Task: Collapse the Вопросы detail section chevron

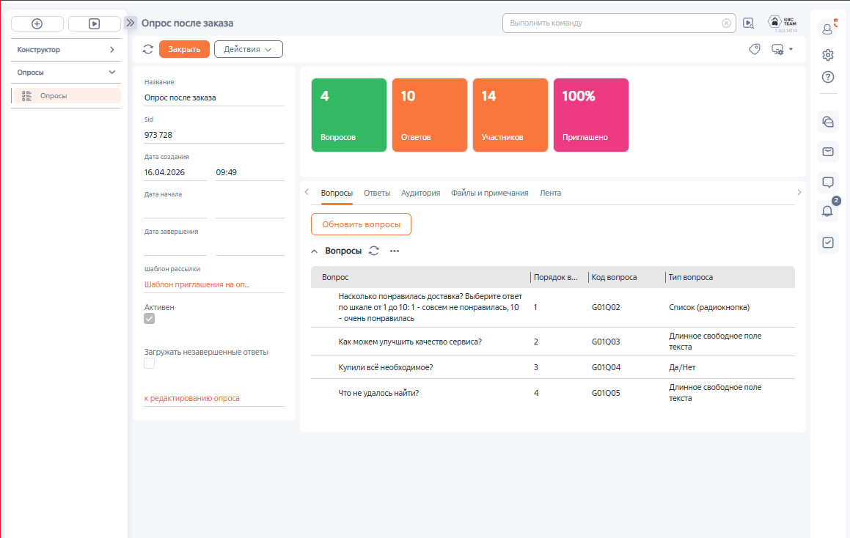Action: click(315, 251)
